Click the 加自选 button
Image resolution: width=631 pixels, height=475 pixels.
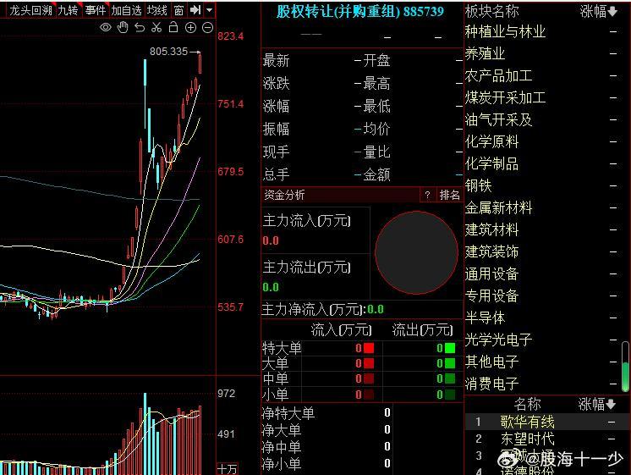[126, 10]
